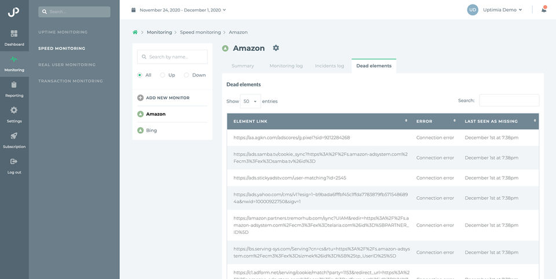Screen dimensions: 556x279
Task: Open Amazon monitor settings gear
Action: coord(276,48)
